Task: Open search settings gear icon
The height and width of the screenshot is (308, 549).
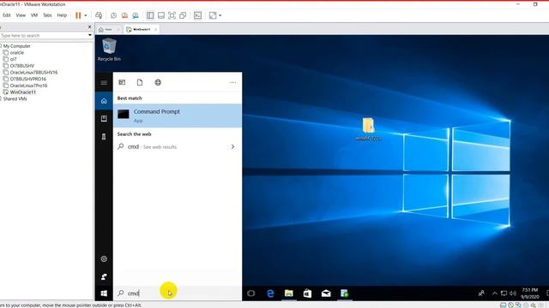Action: tap(104, 258)
